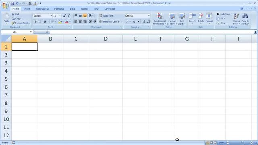Click the Insert Function fx button
Screen dimensions: 258x145
[47, 32]
